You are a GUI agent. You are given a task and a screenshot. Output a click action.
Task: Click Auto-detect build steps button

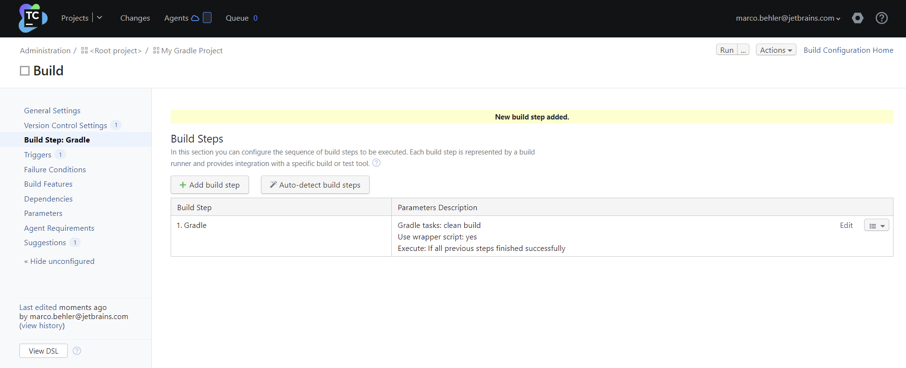coord(315,185)
